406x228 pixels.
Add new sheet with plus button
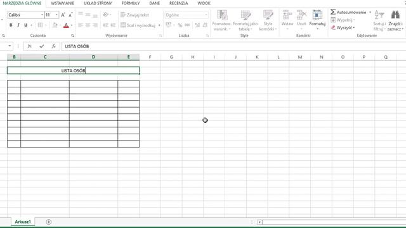(48, 222)
